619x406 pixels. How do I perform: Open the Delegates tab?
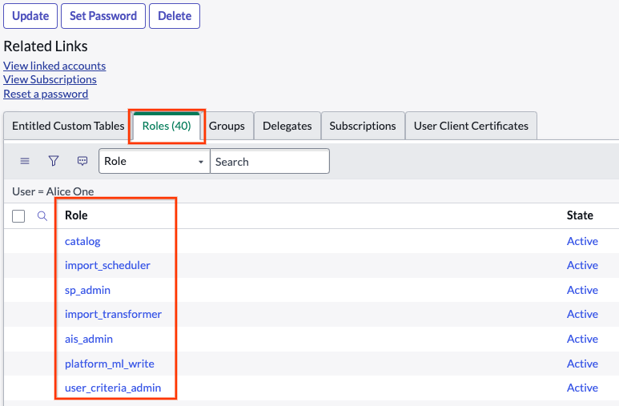(287, 126)
